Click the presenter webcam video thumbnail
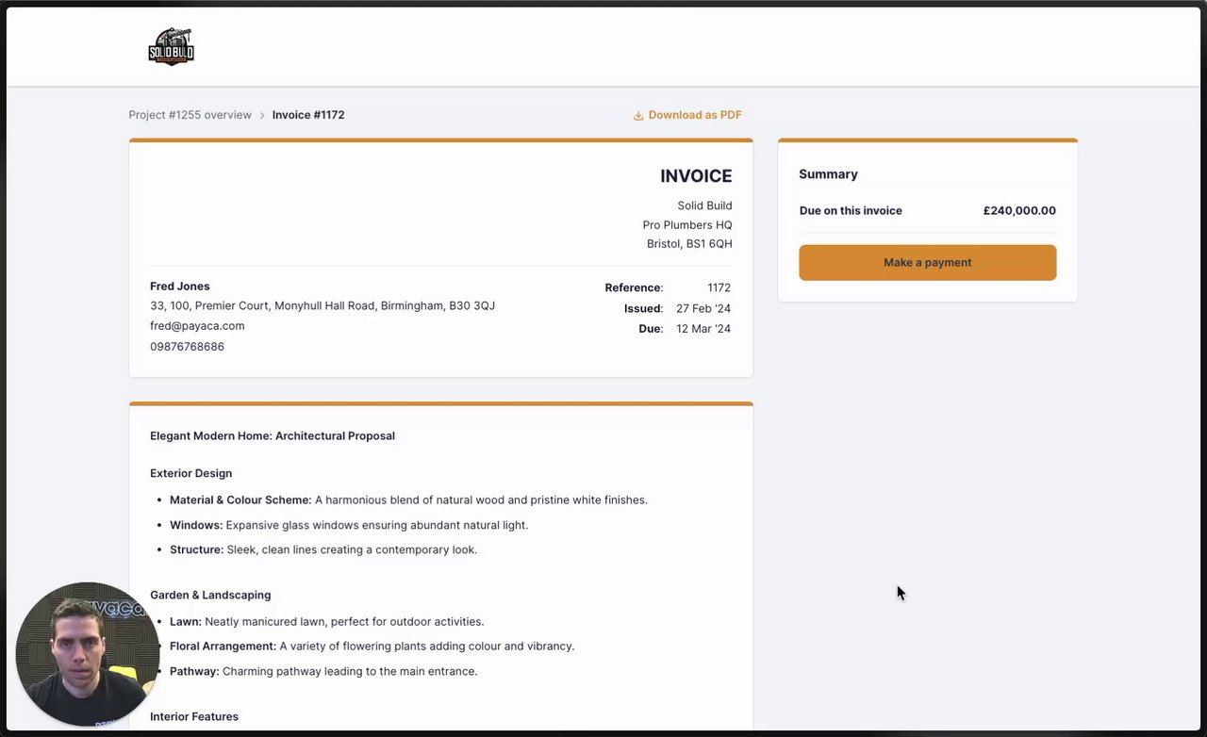This screenshot has width=1207, height=737. 88,654
